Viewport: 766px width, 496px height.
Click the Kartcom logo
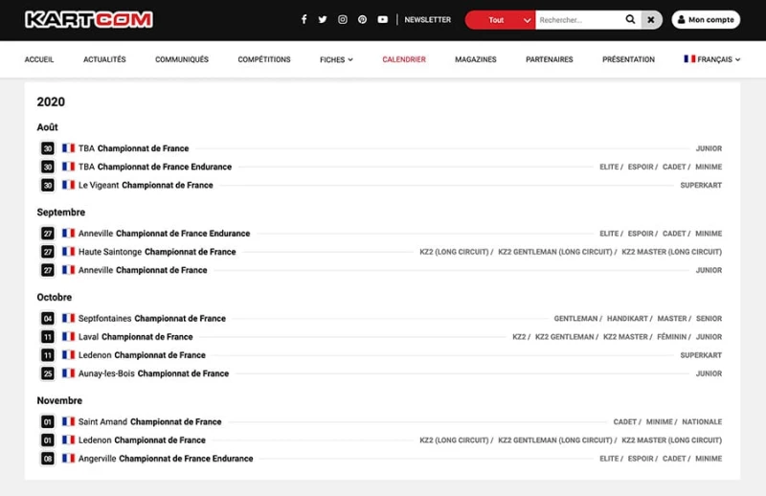point(88,19)
